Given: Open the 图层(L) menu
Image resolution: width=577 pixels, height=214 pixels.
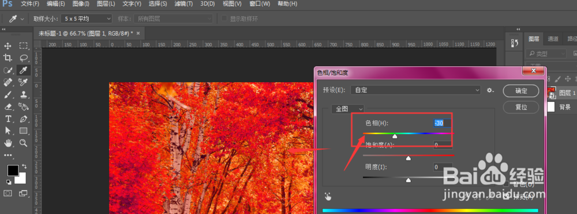Looking at the screenshot, I should click(x=106, y=4).
